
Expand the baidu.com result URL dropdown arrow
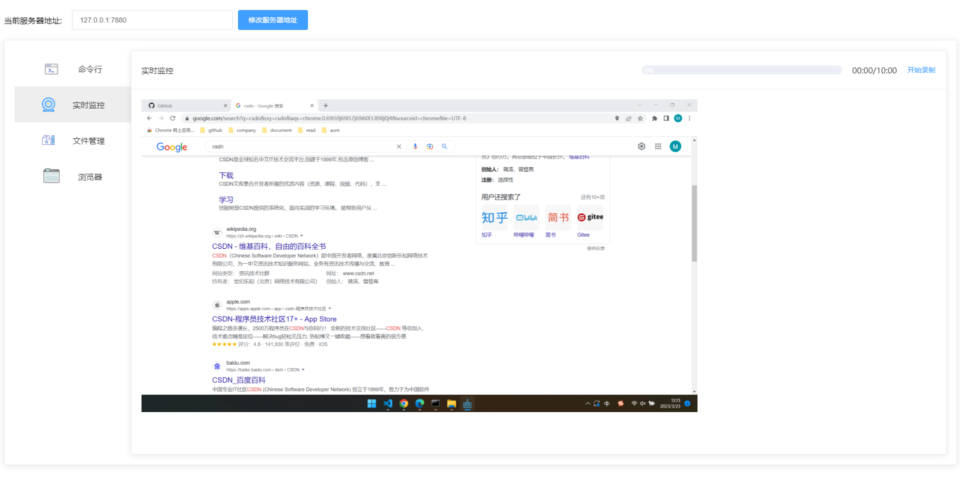303,370
